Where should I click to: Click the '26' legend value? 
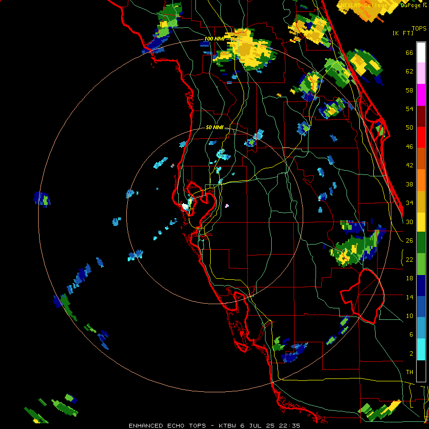coord(409,241)
